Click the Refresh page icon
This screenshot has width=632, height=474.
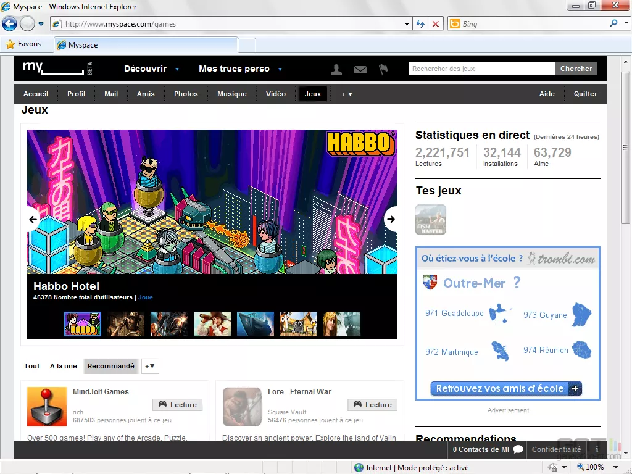(x=420, y=24)
